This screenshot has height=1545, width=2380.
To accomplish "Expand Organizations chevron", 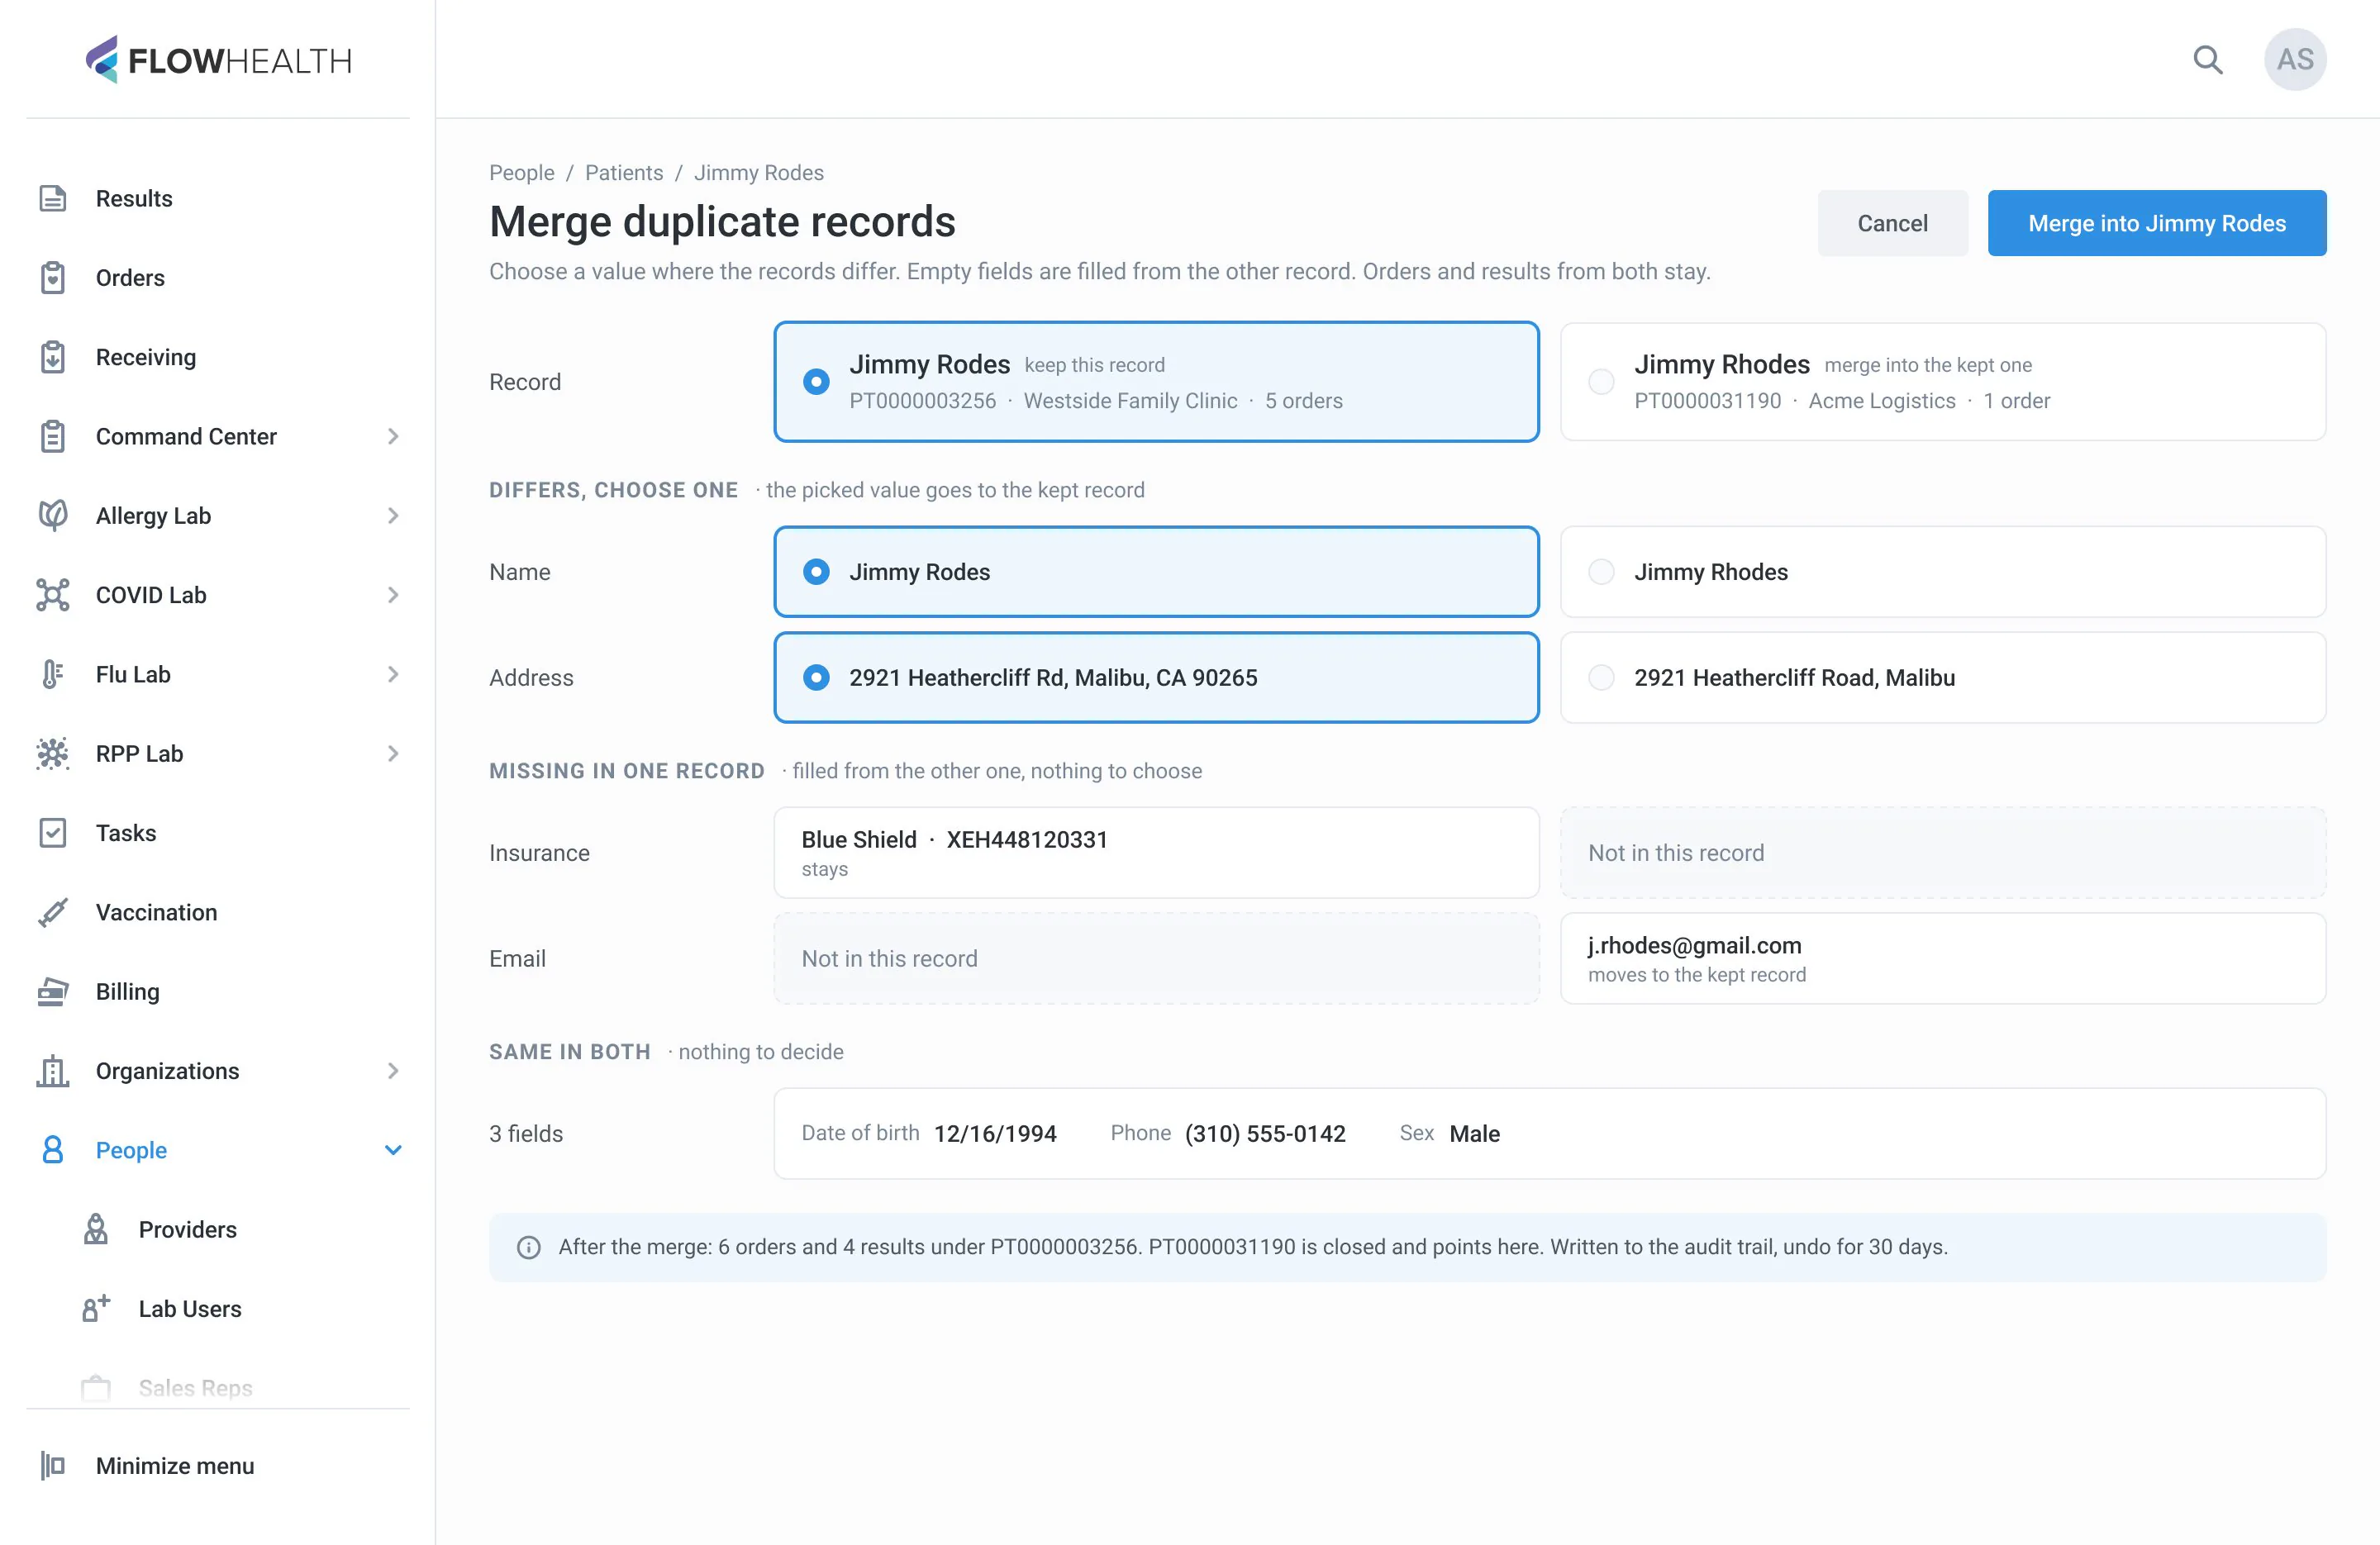I will click(x=393, y=1070).
